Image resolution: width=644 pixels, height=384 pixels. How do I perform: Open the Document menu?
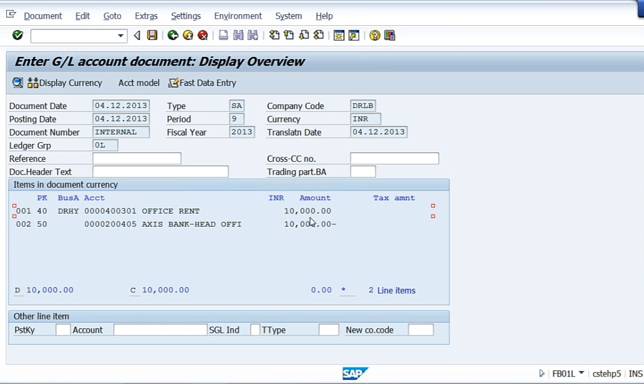pos(43,16)
